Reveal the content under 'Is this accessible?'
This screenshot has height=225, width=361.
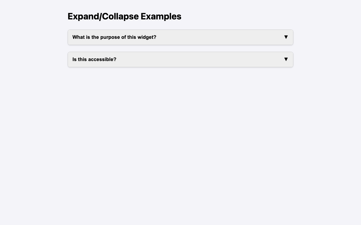(x=180, y=59)
